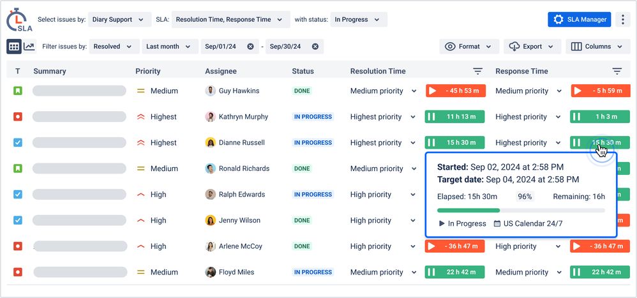The width and height of the screenshot is (637, 298).
Task: Click task type icon in Ralph Edwards row
Action: 17,195
